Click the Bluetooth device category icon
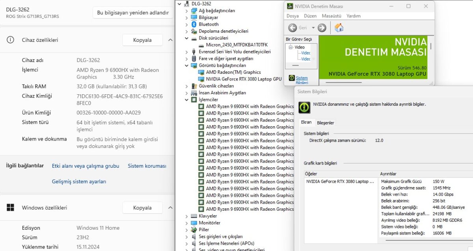Screen dimensions: 473x251 pyautogui.click(x=194, y=24)
